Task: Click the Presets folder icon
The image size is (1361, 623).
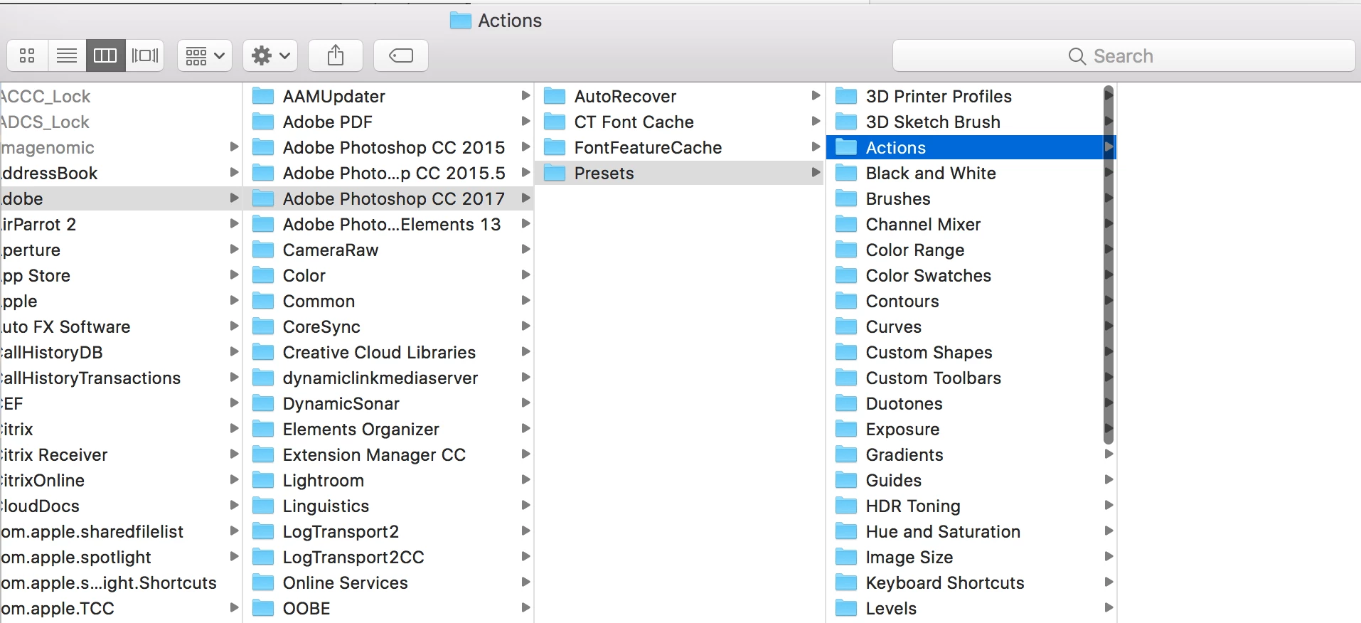Action: tap(555, 173)
